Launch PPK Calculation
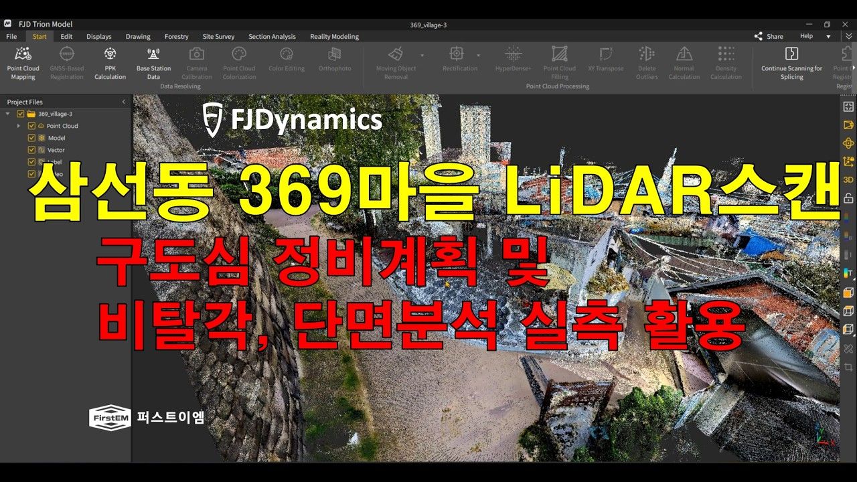The width and height of the screenshot is (857, 482). (110, 63)
